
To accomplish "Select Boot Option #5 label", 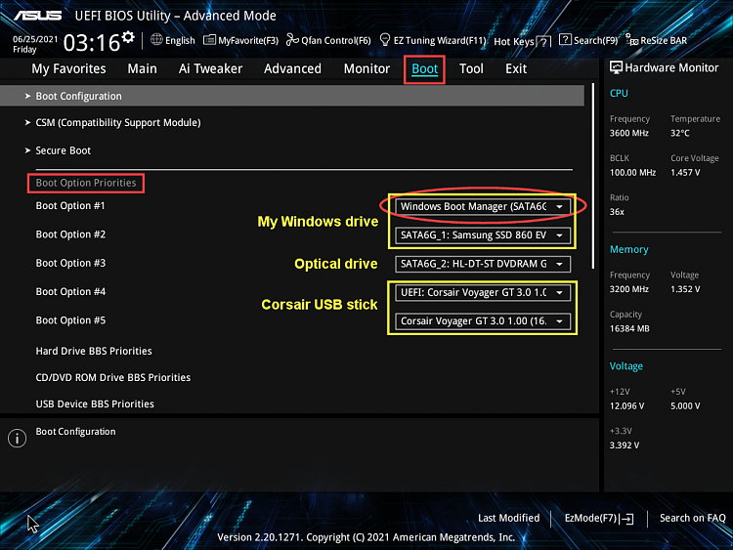I will coord(70,320).
